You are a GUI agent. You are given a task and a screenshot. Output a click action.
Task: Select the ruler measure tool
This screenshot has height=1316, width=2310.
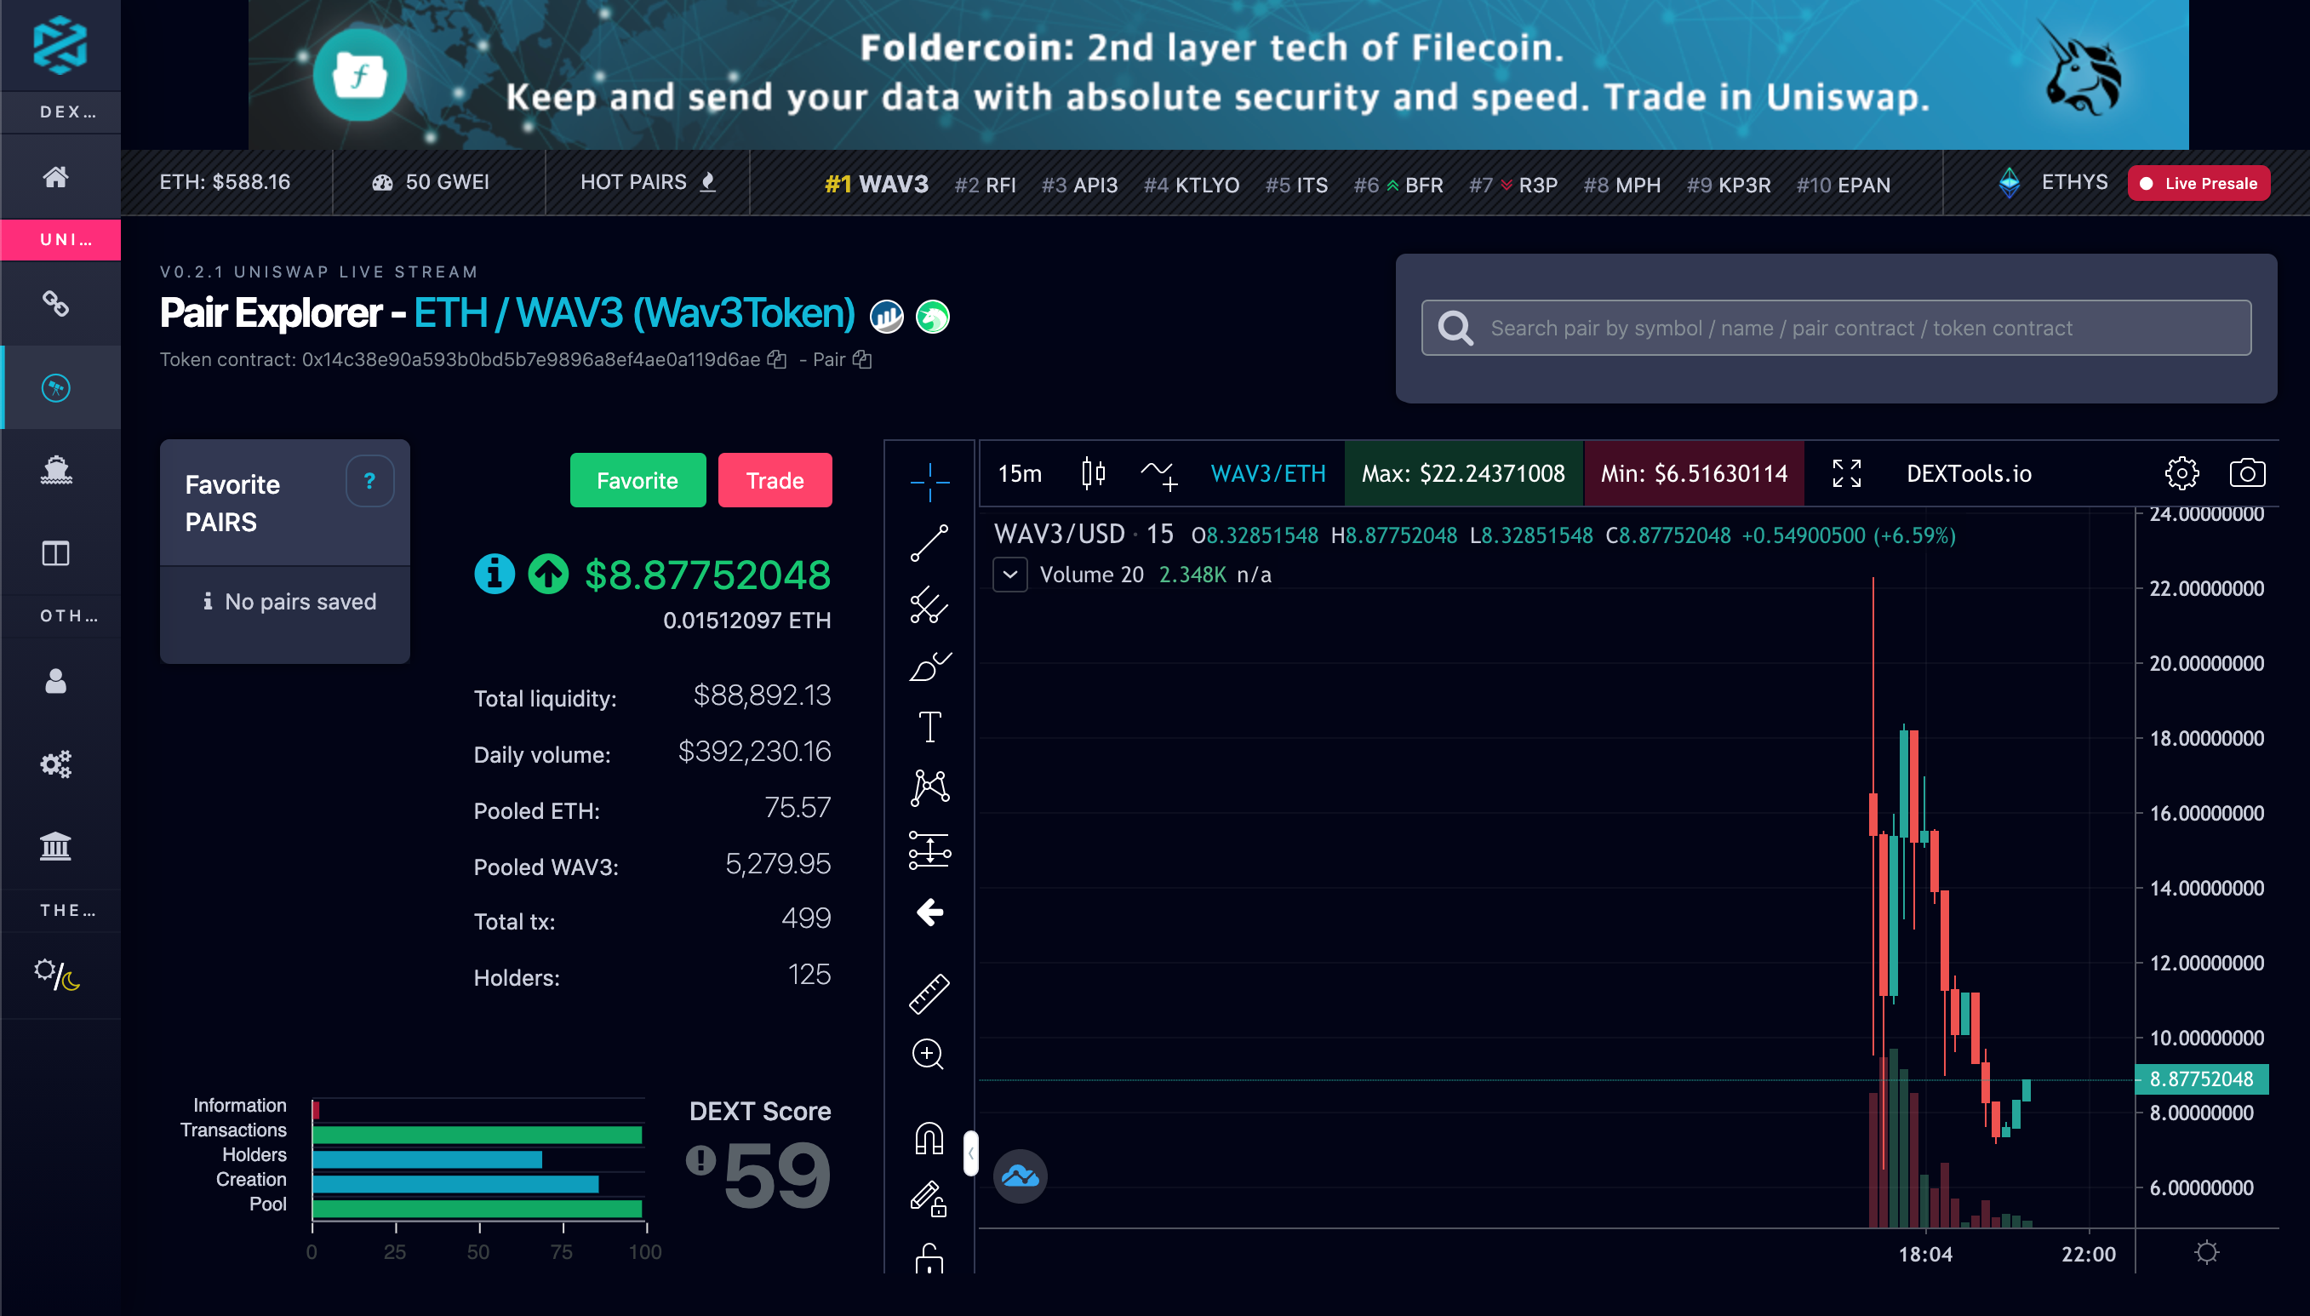[x=929, y=993]
